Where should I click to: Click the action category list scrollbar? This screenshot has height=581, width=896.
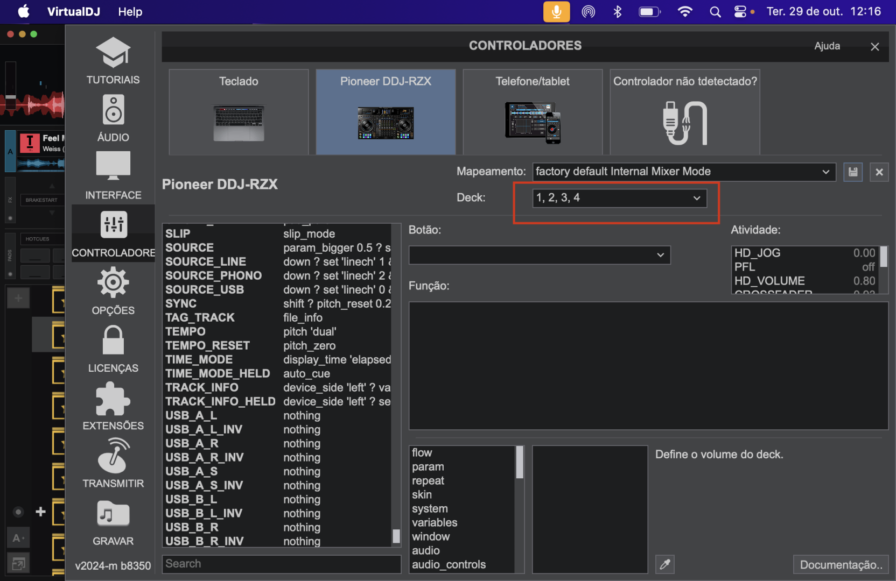coord(520,463)
